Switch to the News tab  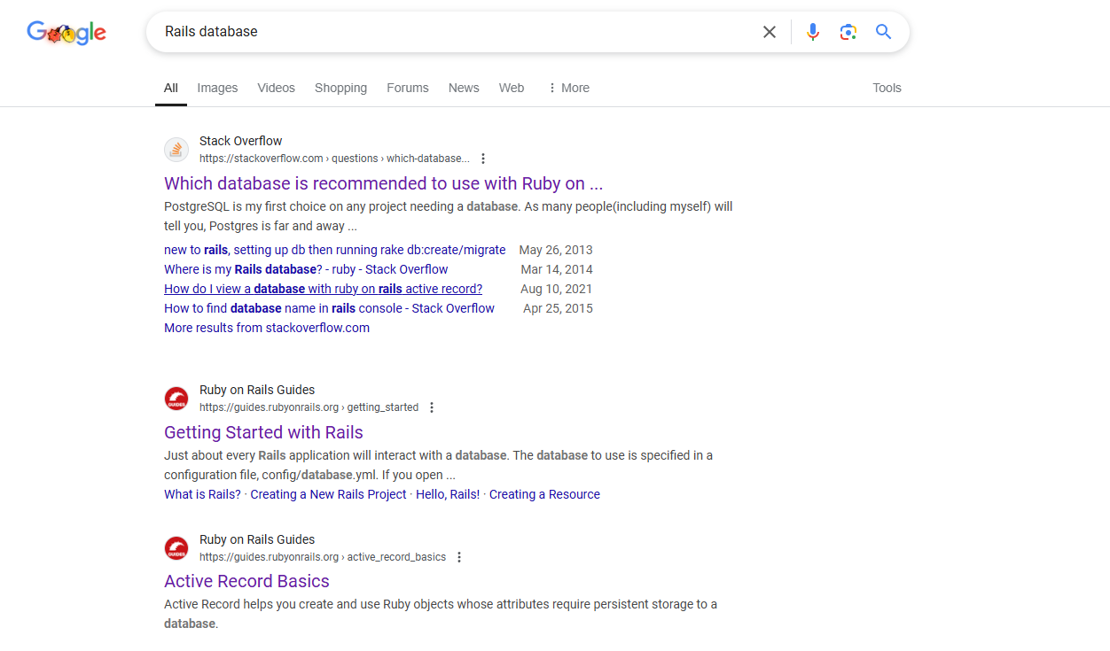(x=464, y=88)
